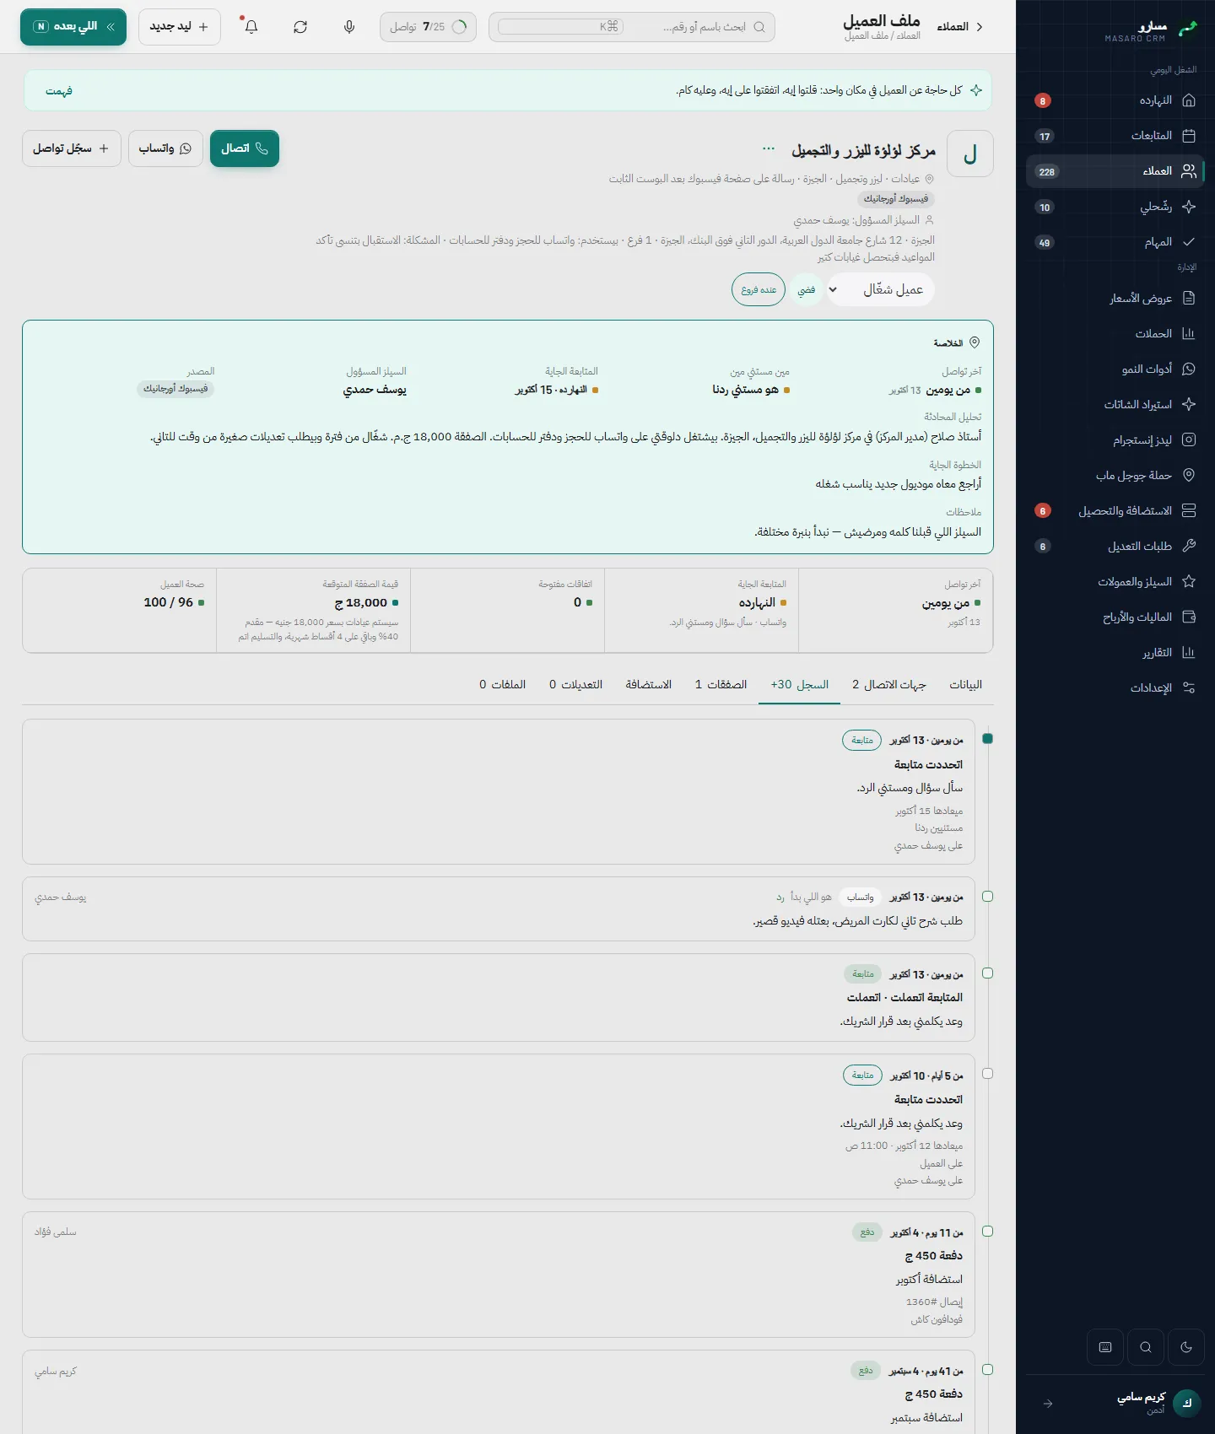This screenshot has width=1215, height=1434.
Task: Open sidebar search magnifier icon
Action: (x=1146, y=1347)
